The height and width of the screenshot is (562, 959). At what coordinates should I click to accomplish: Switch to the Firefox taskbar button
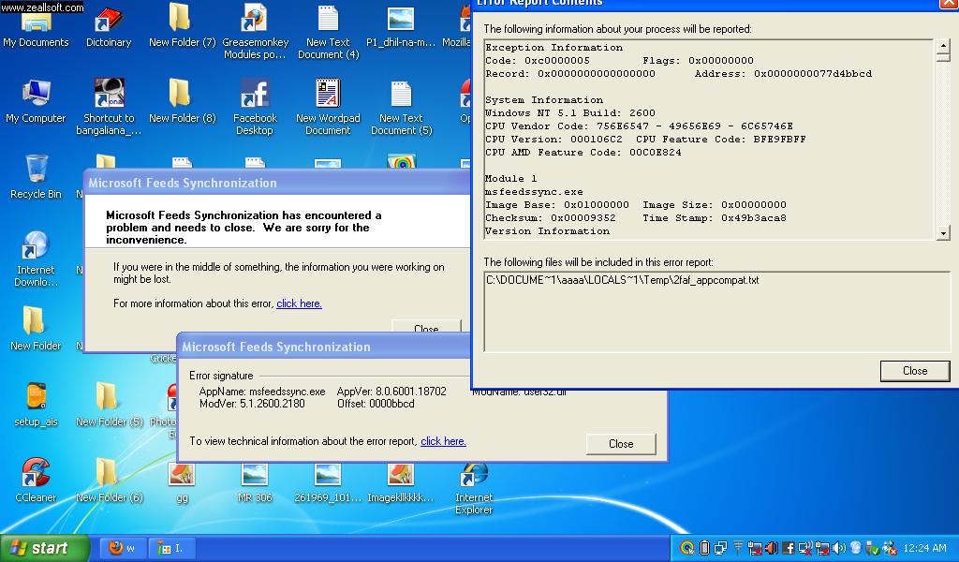pyautogui.click(x=121, y=548)
